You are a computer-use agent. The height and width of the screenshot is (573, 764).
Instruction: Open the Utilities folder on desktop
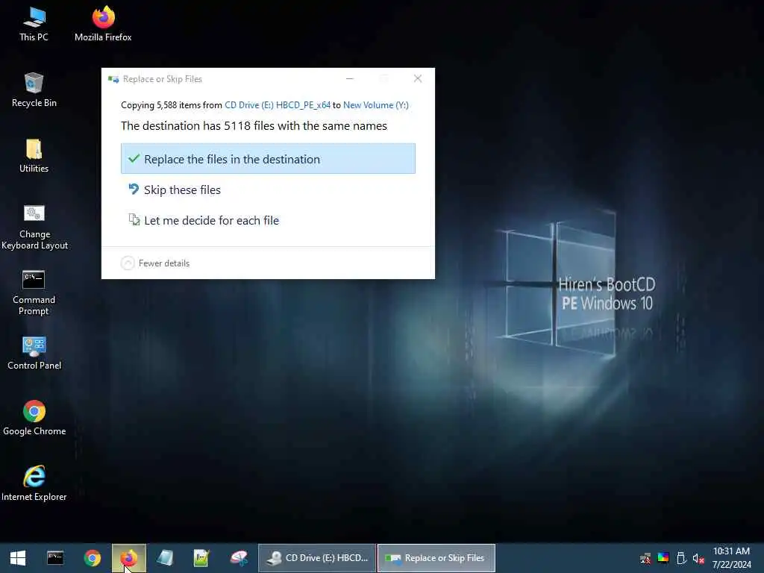[x=34, y=155]
